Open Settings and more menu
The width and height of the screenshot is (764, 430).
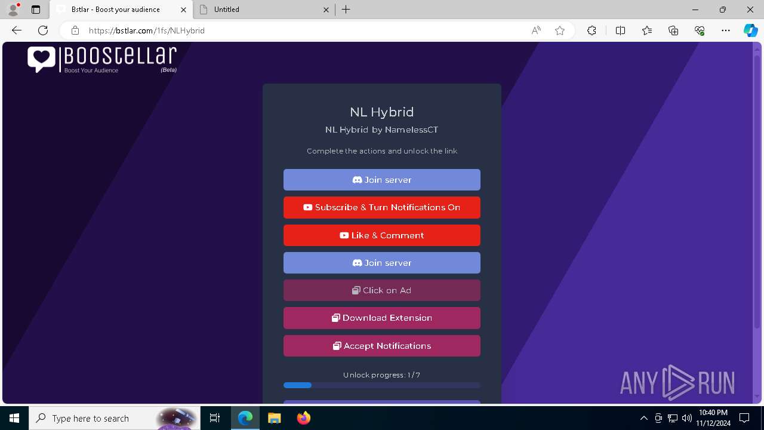coord(726,30)
